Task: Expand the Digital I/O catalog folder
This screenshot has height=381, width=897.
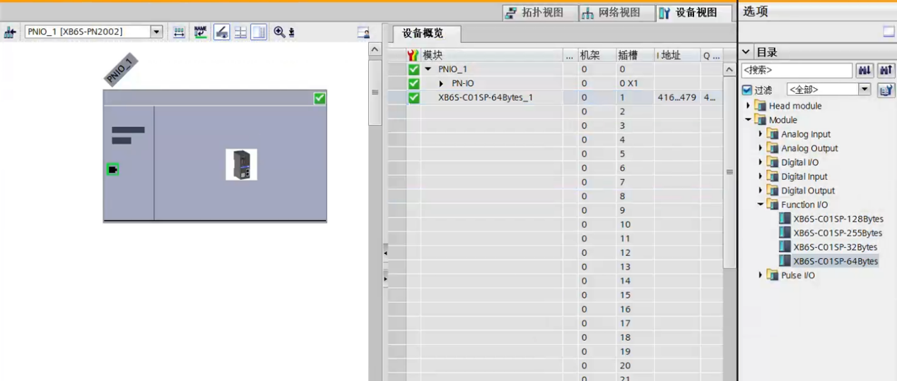Action: [x=761, y=162]
